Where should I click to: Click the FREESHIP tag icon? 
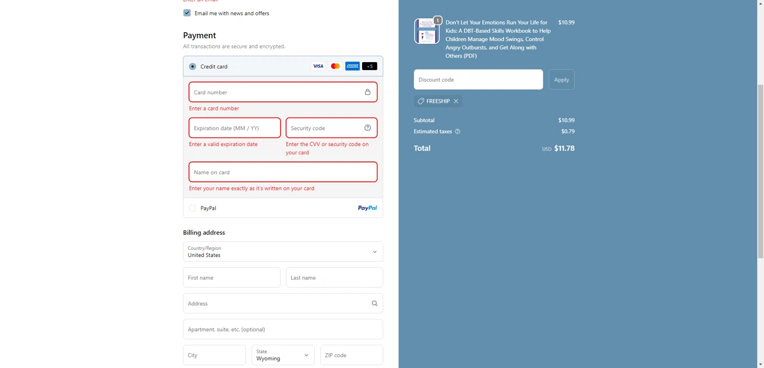(x=421, y=101)
